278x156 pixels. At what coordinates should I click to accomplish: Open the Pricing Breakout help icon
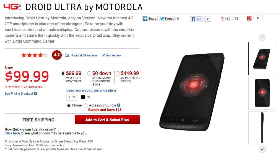(x=35, y=93)
